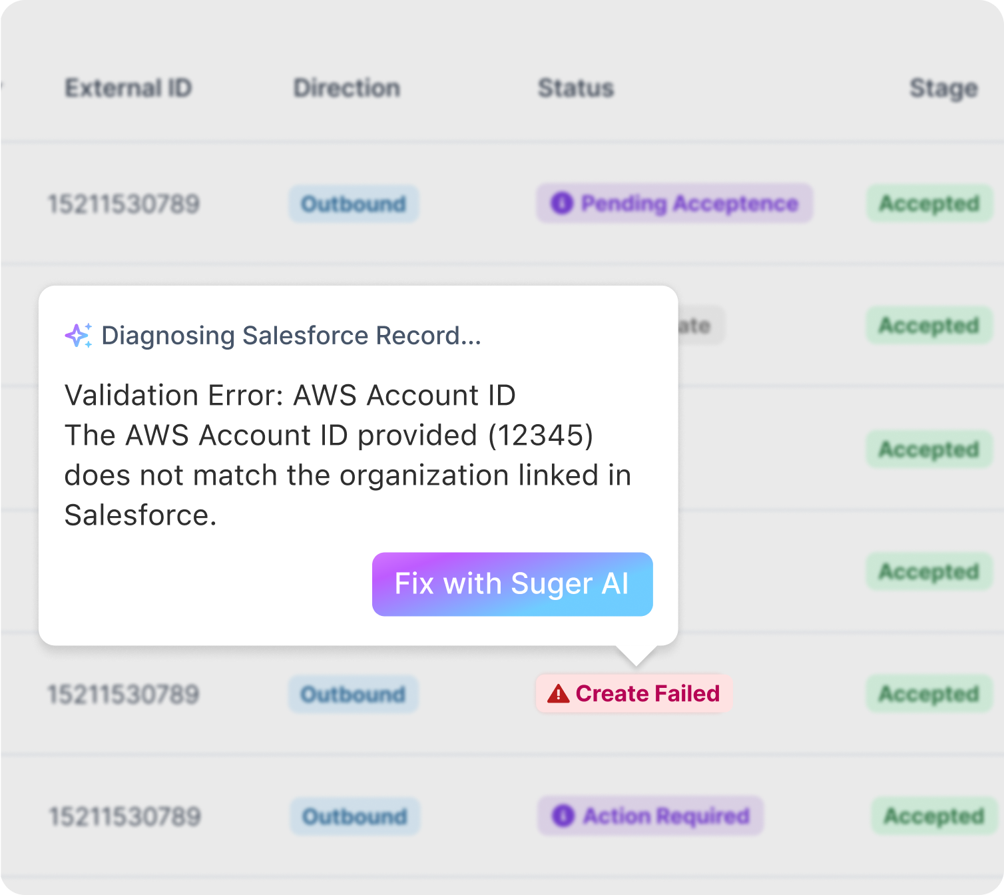Sort by the External ID column header
Image resolution: width=1004 pixels, height=895 pixels.
click(128, 88)
